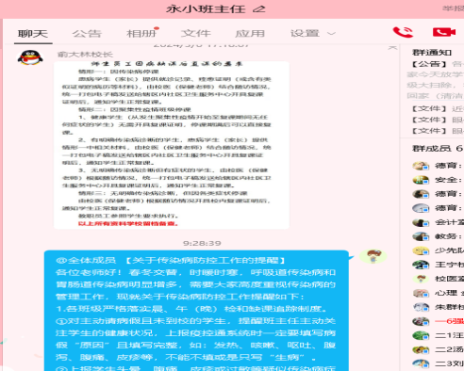Click the pencil icon to edit group name 永小班主任
Viewport: 464px width, 371px height.
[258, 9]
